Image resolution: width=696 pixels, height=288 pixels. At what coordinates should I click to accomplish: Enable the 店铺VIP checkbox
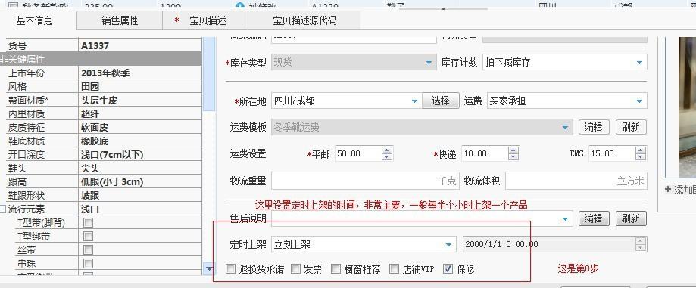tap(394, 268)
